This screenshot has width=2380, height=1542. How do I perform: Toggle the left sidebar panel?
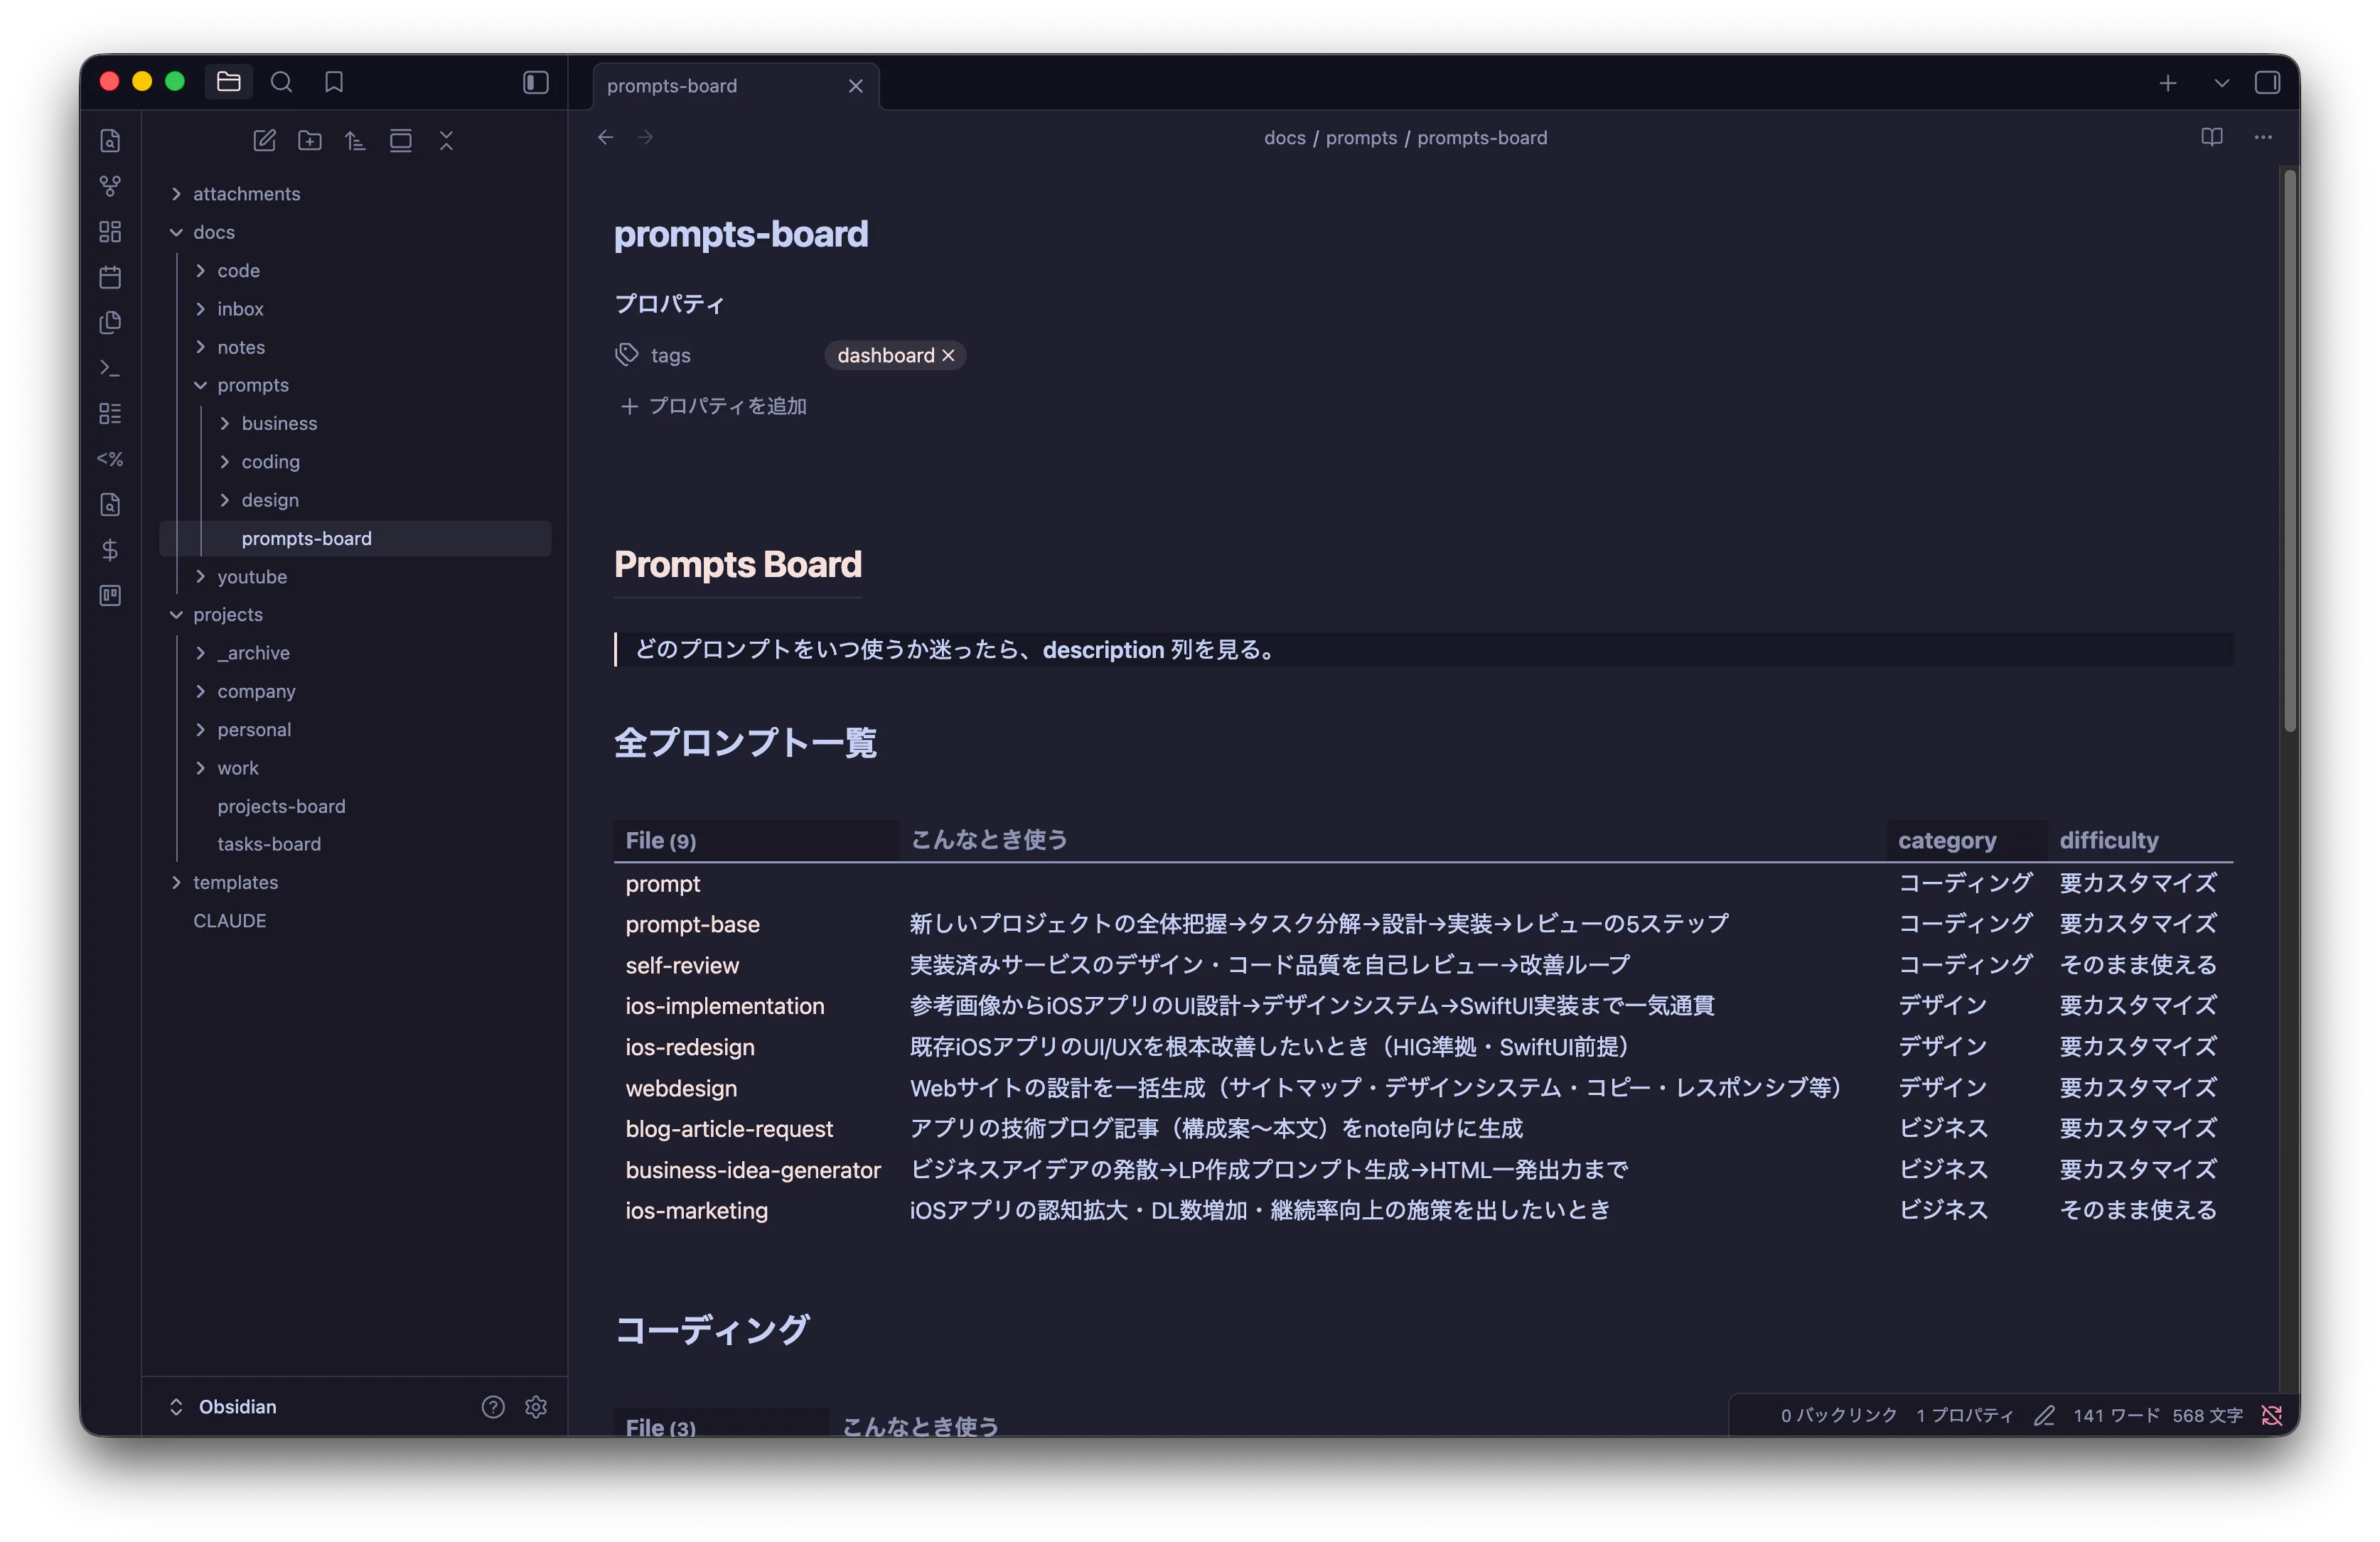pos(536,82)
